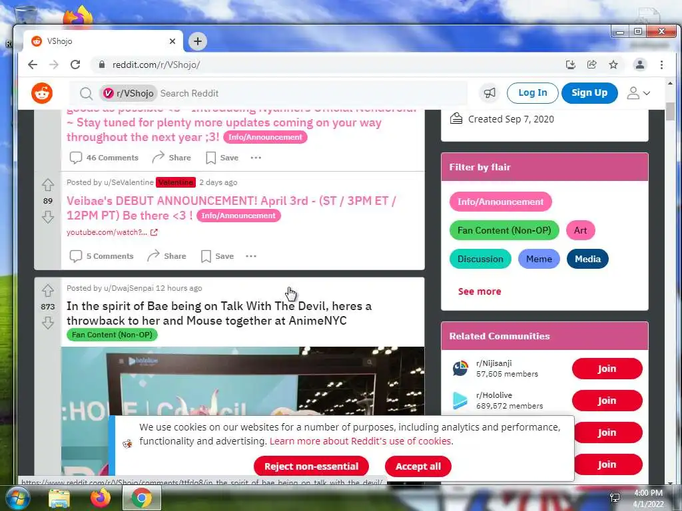Open Windows Start menu
Viewport: 682px width, 511px height.
pos(18,498)
